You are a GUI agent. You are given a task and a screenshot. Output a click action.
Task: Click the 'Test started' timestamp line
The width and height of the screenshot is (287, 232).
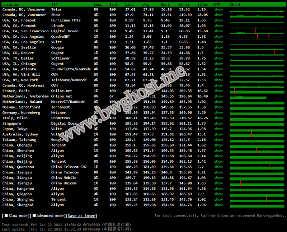pyautogui.click(x=66, y=225)
